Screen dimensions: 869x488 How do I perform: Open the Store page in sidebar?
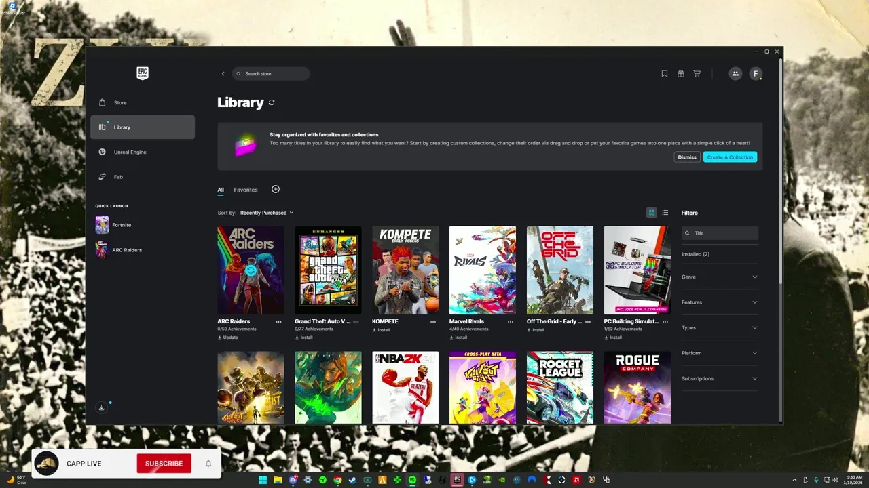coord(142,102)
